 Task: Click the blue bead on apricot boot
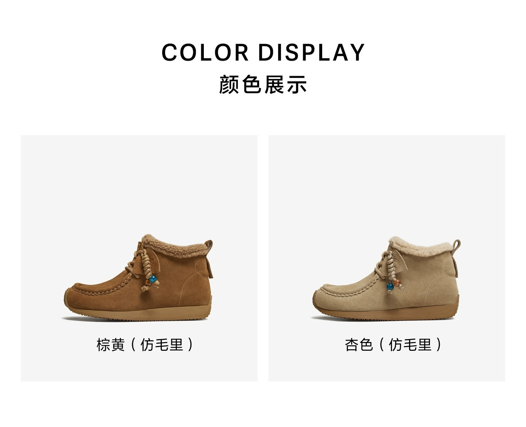390,287
